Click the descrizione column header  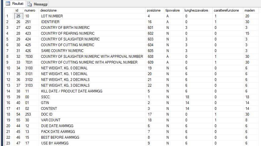tap(46, 10)
